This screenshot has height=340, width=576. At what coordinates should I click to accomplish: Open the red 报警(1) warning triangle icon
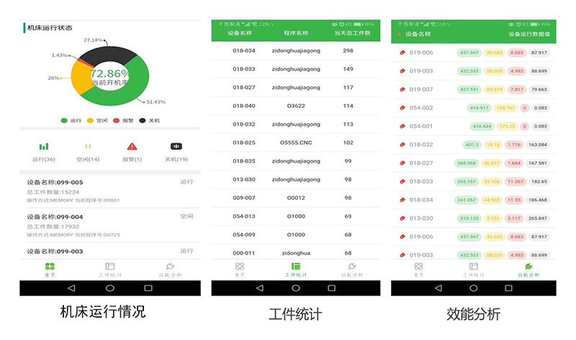tap(132, 146)
